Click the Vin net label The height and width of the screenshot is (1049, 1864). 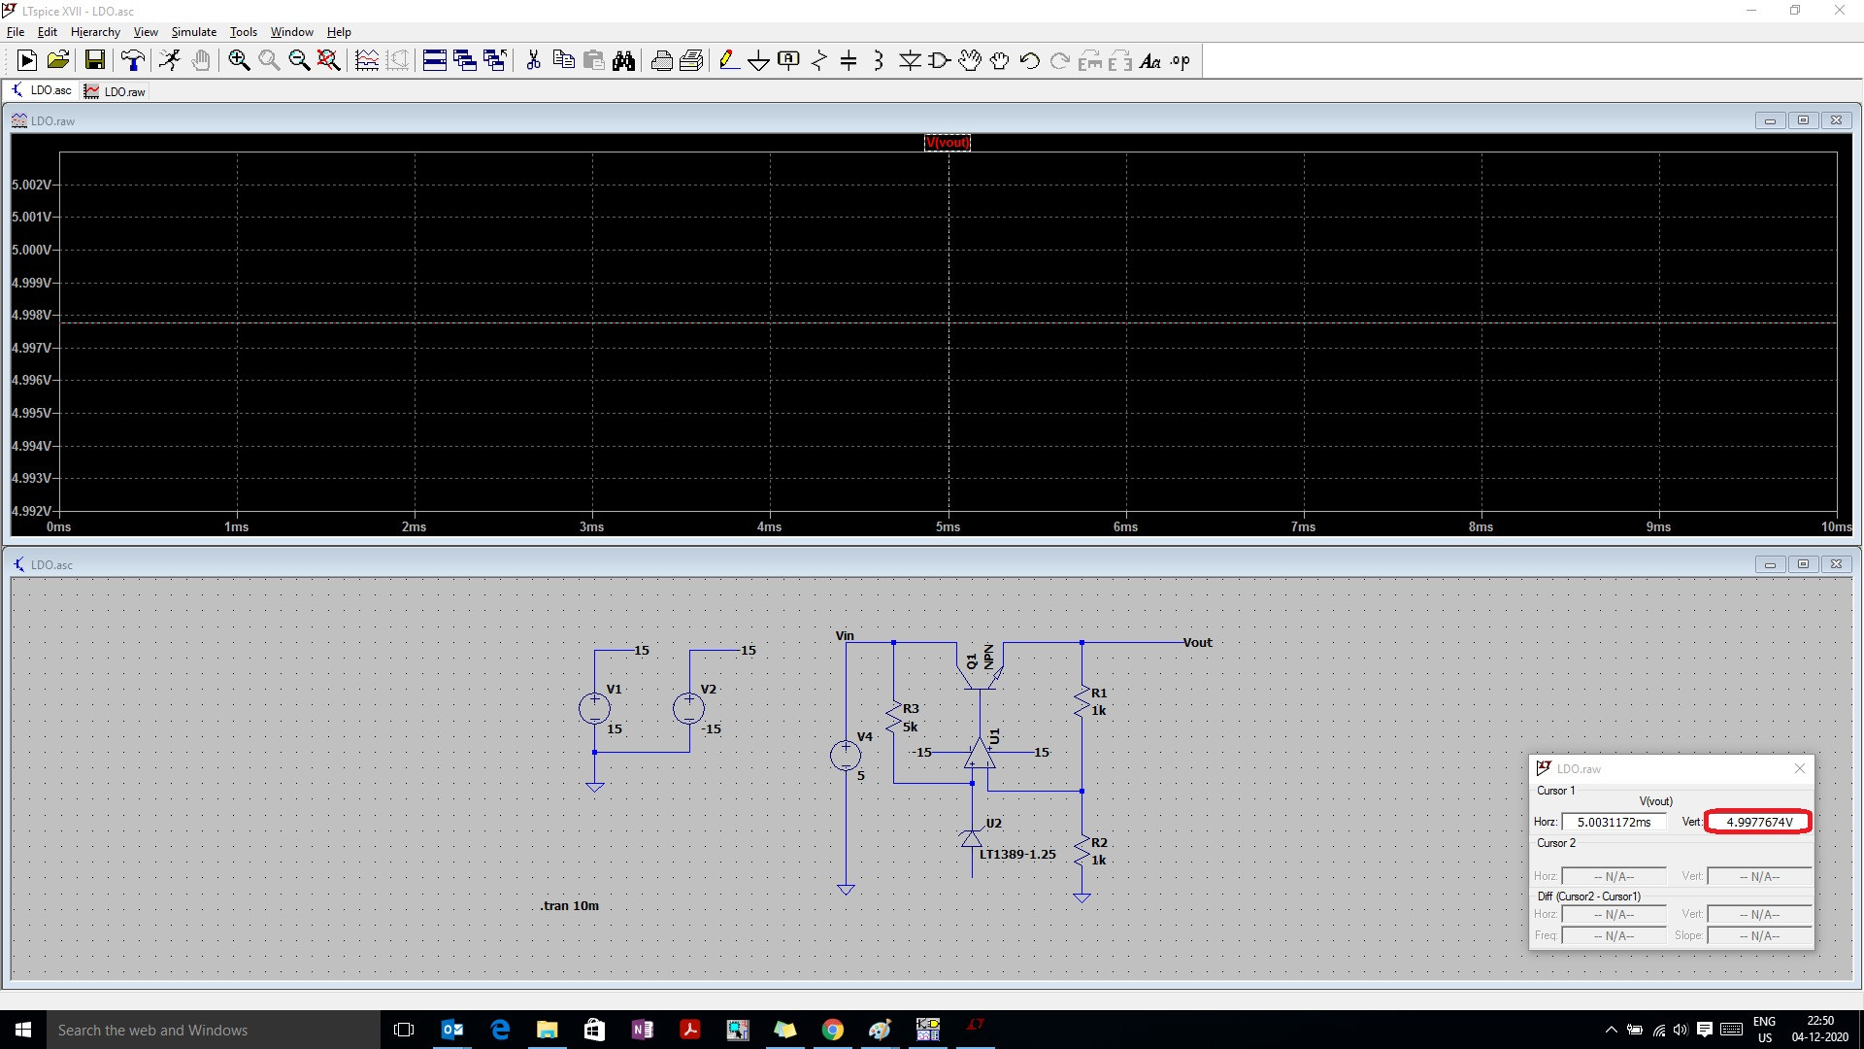coord(845,635)
